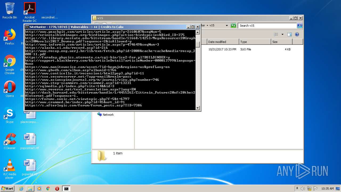Open Opera from the taskbar

(x=57, y=189)
